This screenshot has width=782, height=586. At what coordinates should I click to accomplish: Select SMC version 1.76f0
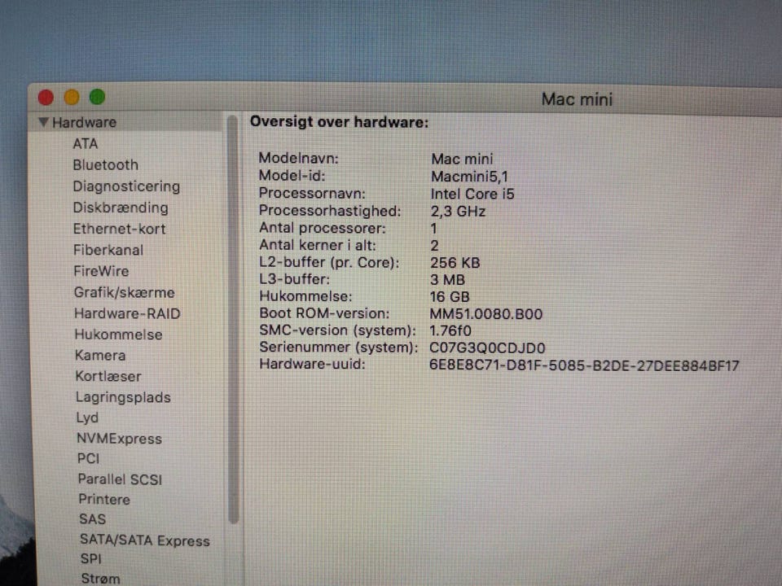click(450, 331)
